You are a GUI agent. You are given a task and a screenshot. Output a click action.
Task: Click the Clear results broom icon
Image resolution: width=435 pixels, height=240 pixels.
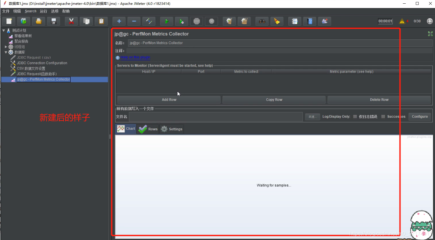pos(229,21)
